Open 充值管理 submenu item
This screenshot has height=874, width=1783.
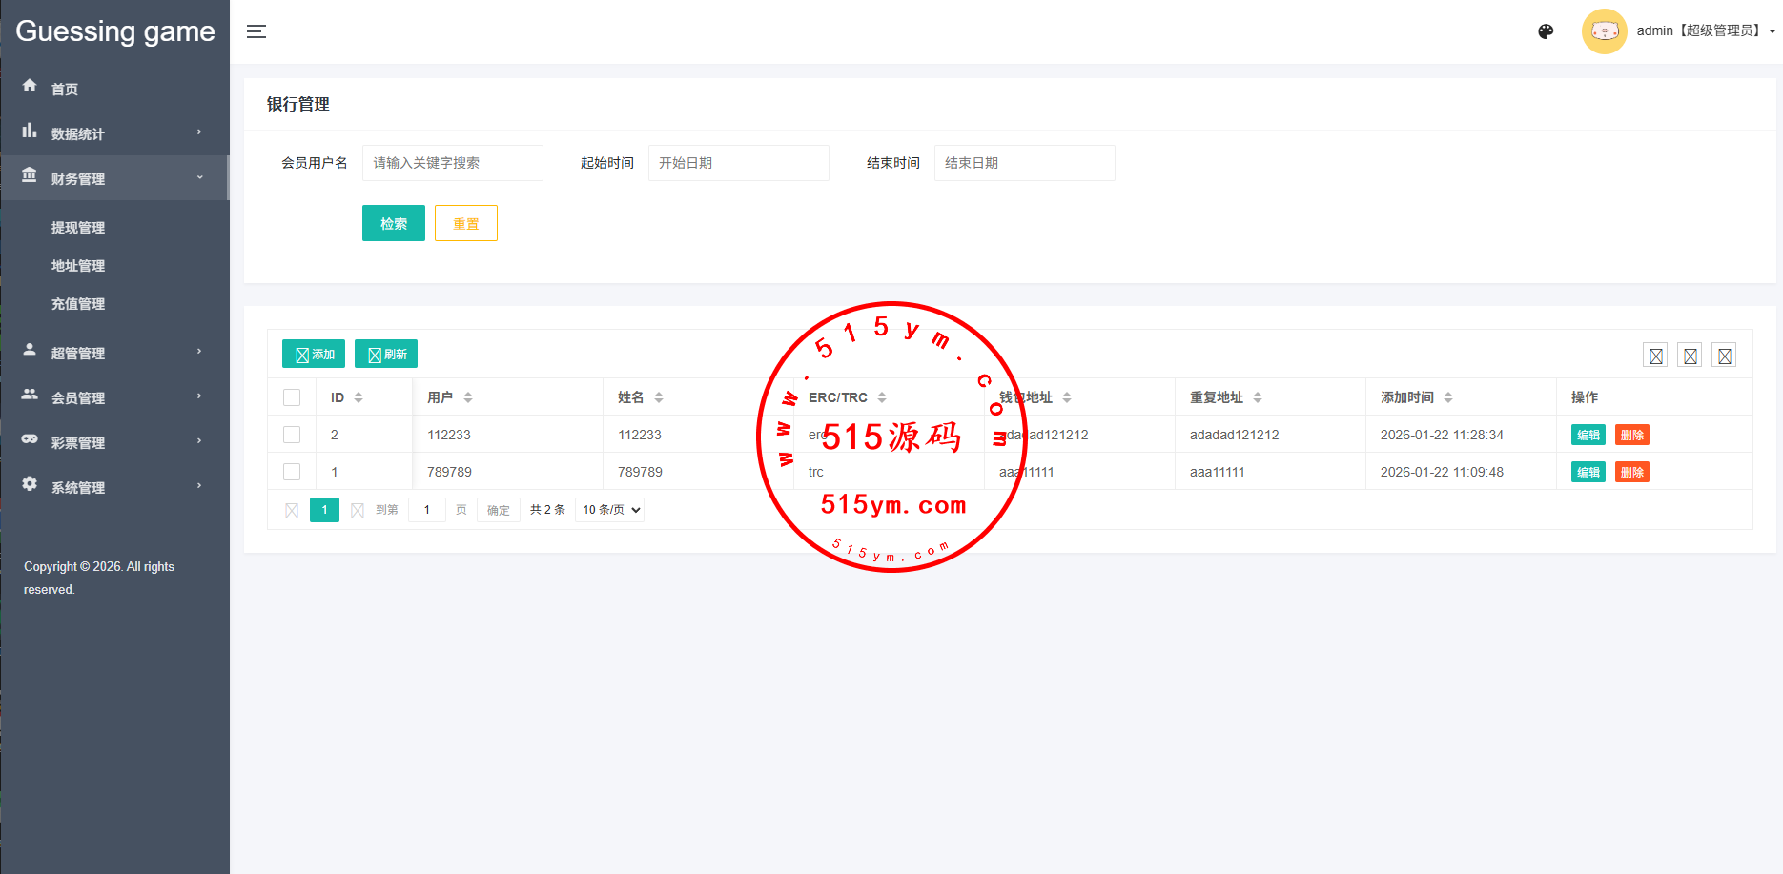pyautogui.click(x=78, y=304)
